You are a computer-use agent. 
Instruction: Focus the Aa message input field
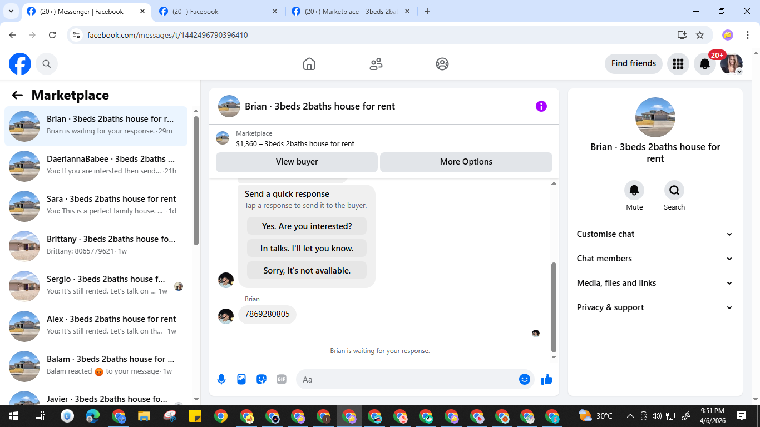pyautogui.click(x=409, y=379)
